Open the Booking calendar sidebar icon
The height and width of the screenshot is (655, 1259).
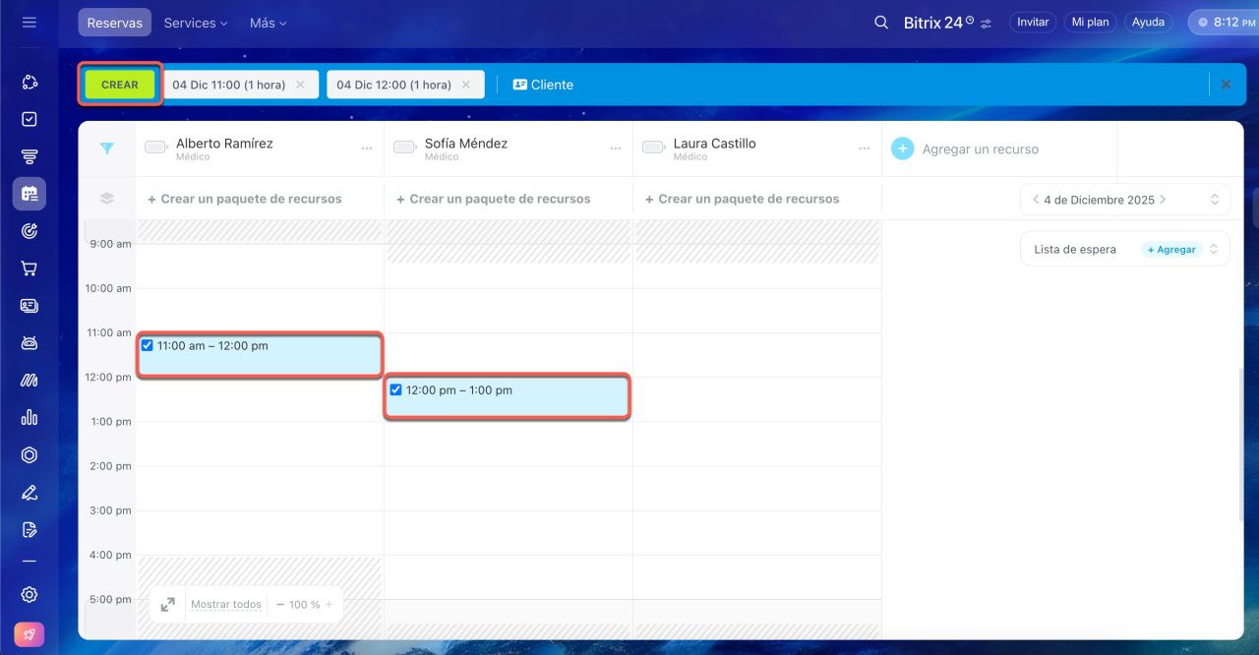(30, 194)
